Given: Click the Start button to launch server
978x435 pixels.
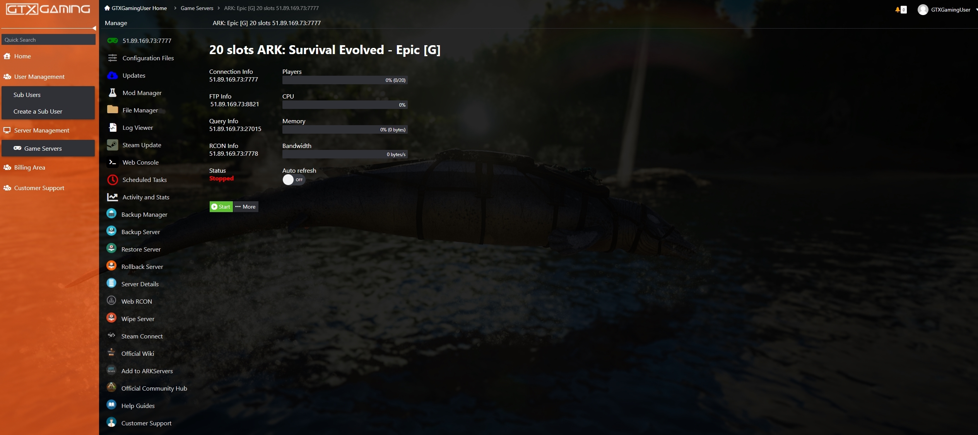Looking at the screenshot, I should pyautogui.click(x=221, y=206).
